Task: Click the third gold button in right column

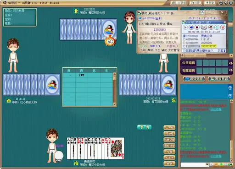Action: click(x=169, y=140)
